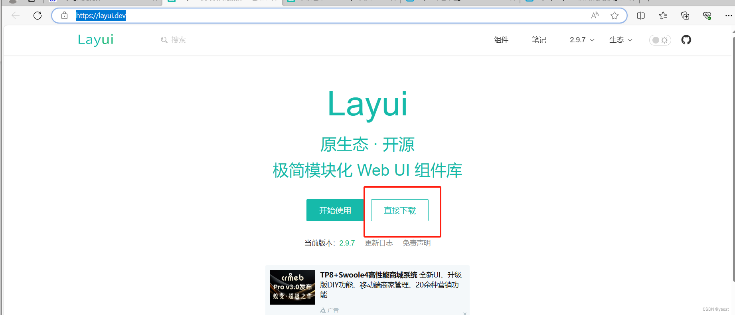The width and height of the screenshot is (735, 315).
Task: Toggle the dark/light theme switch
Action: pyautogui.click(x=660, y=40)
